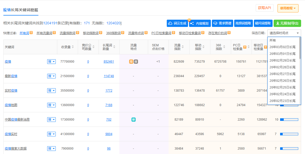
Task: Click the 夜 badge in 流量特点 column
Action: point(136,62)
